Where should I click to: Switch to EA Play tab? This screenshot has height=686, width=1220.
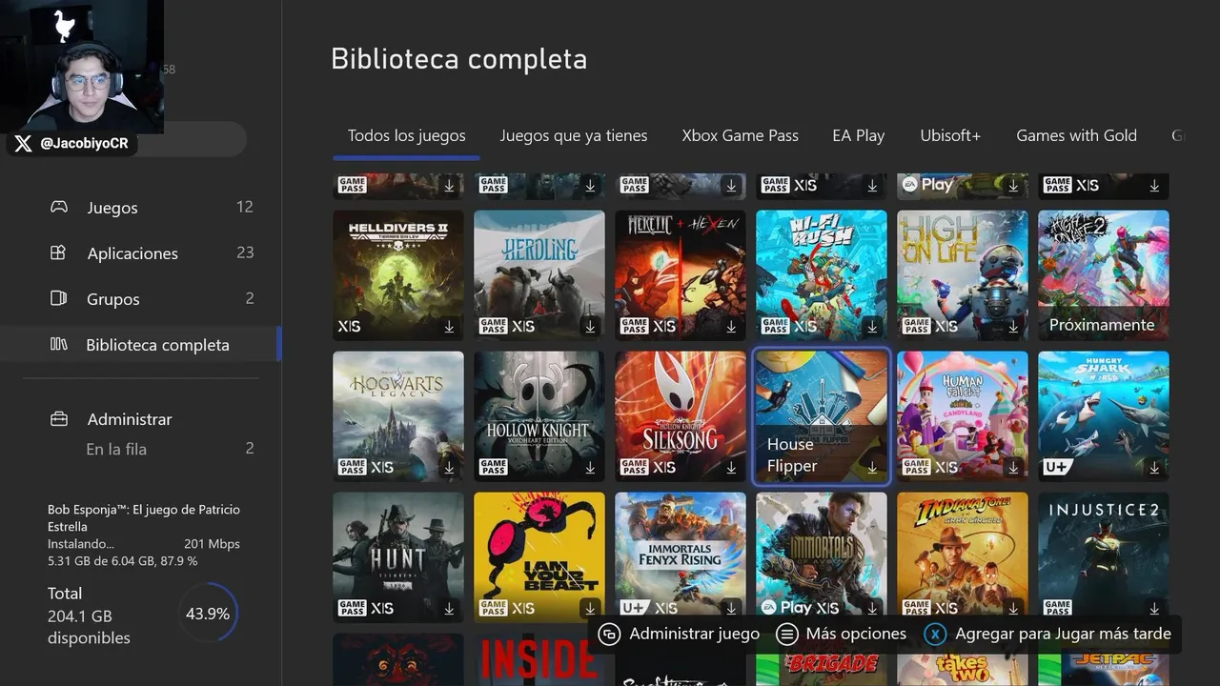click(x=859, y=135)
